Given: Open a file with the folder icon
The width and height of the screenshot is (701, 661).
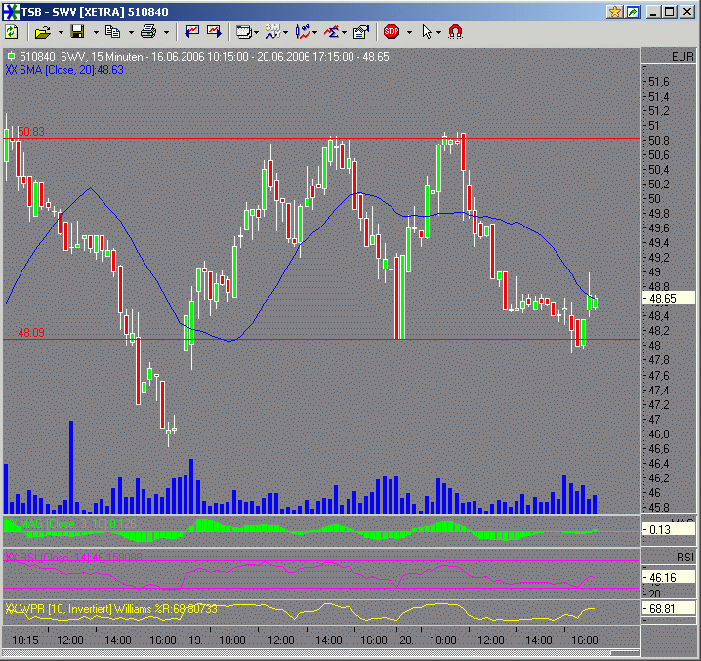Looking at the screenshot, I should tap(43, 32).
